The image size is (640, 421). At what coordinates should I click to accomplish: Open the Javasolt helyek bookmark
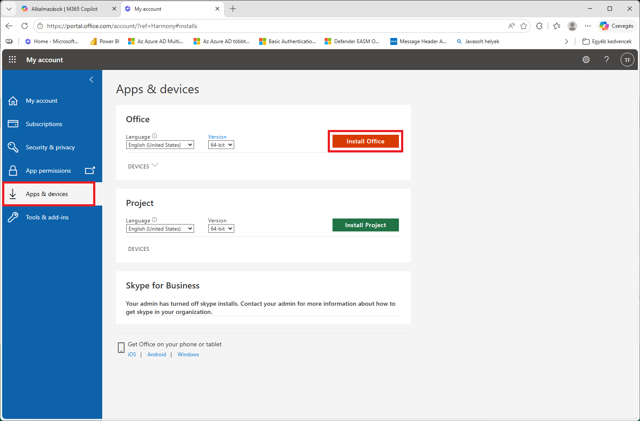(x=478, y=41)
